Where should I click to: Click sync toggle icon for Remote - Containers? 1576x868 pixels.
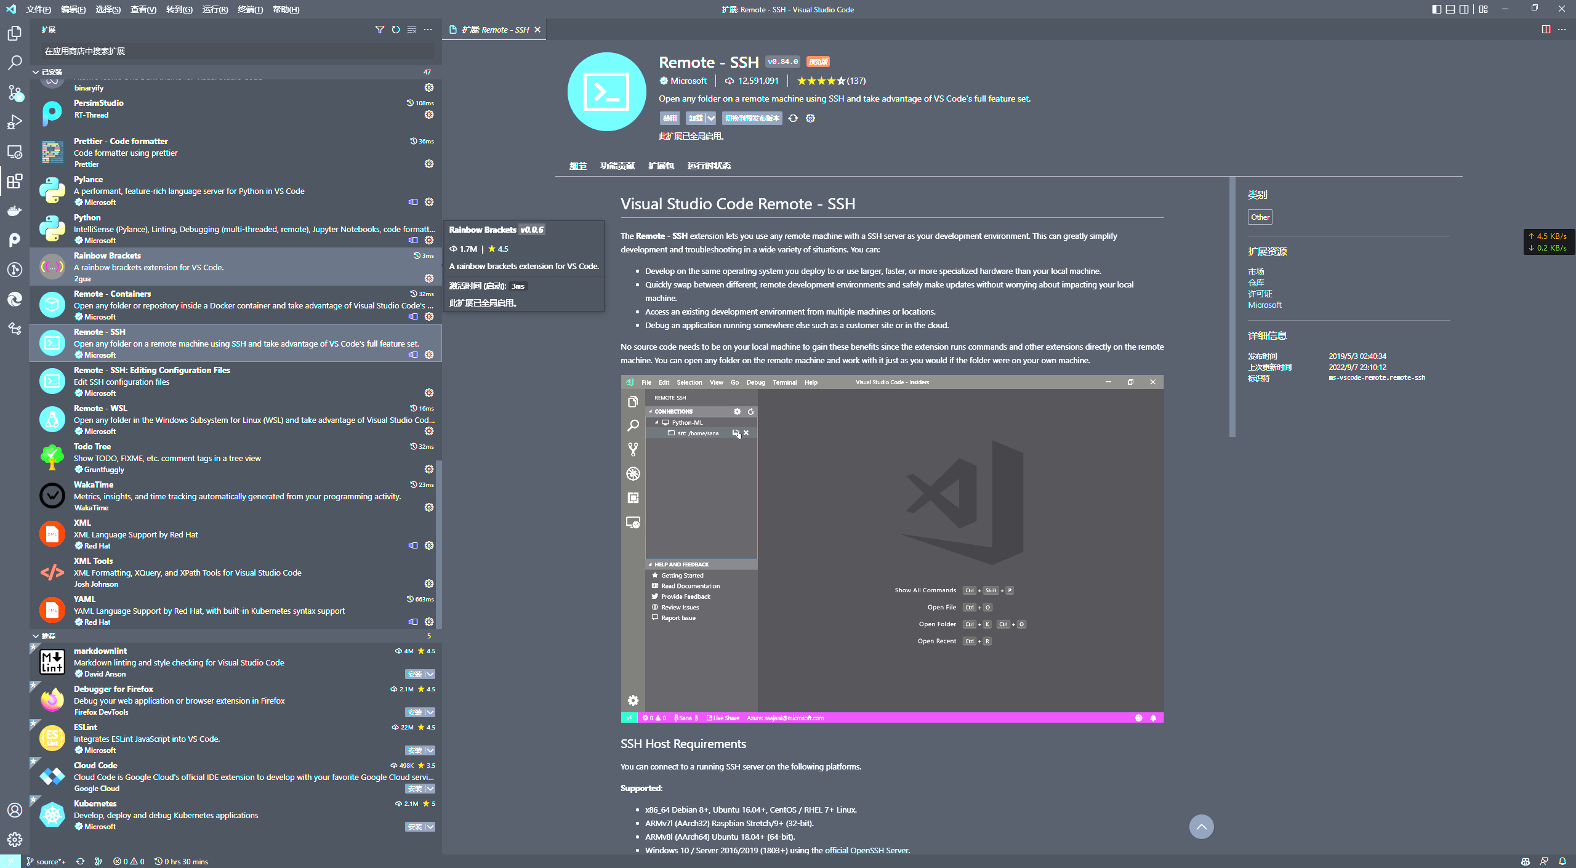(x=413, y=316)
